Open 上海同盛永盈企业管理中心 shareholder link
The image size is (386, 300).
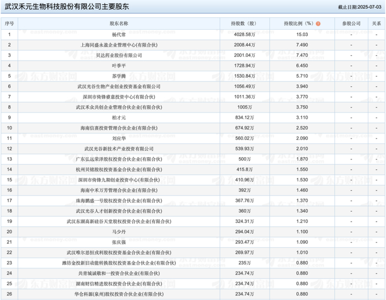pos(119,45)
